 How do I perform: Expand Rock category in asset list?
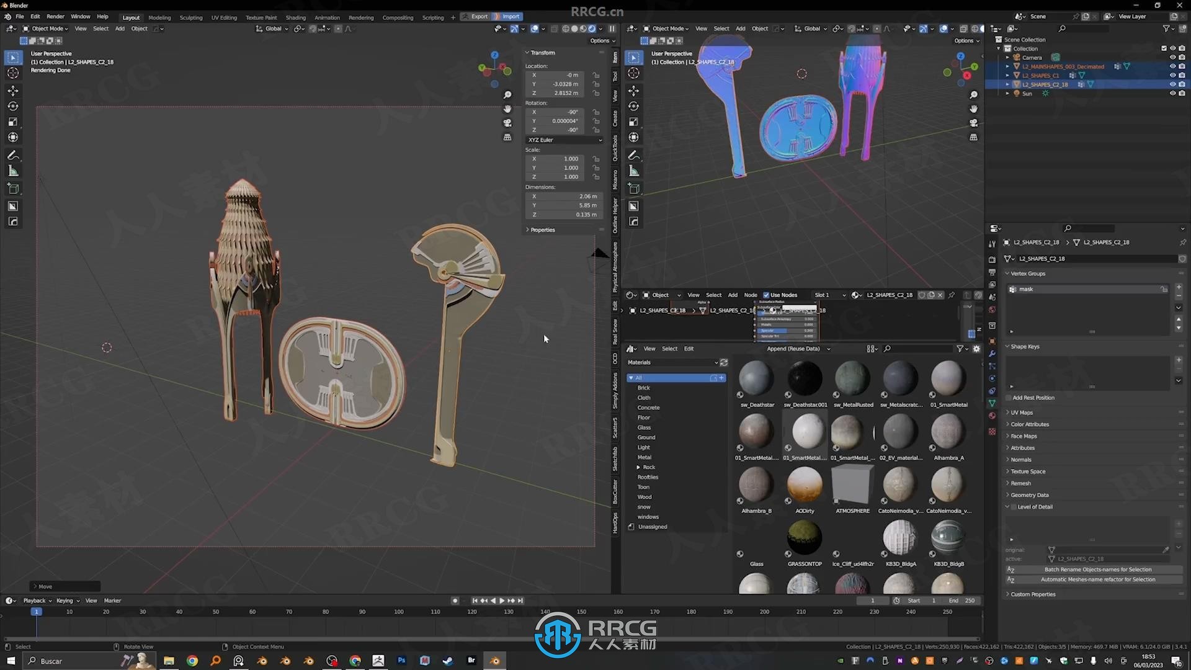click(x=638, y=467)
